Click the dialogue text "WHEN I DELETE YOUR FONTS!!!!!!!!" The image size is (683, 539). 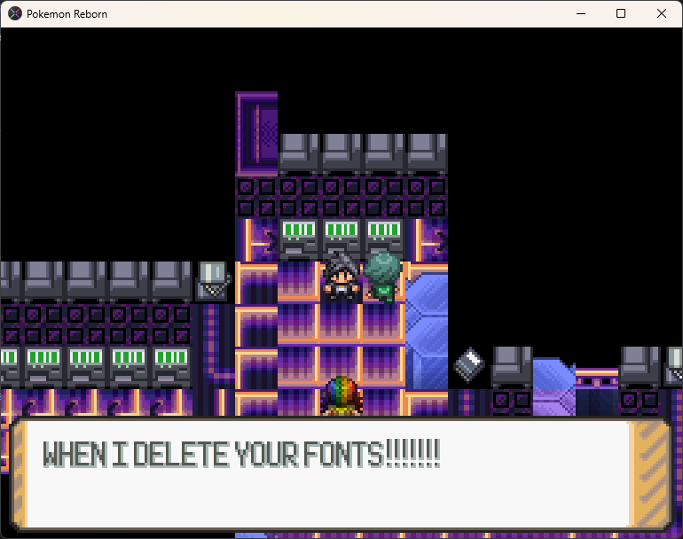pos(242,454)
